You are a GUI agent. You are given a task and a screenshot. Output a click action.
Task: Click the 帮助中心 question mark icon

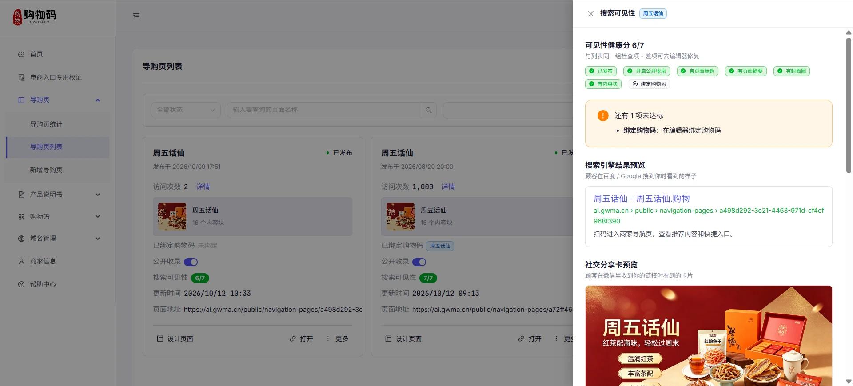click(21, 284)
